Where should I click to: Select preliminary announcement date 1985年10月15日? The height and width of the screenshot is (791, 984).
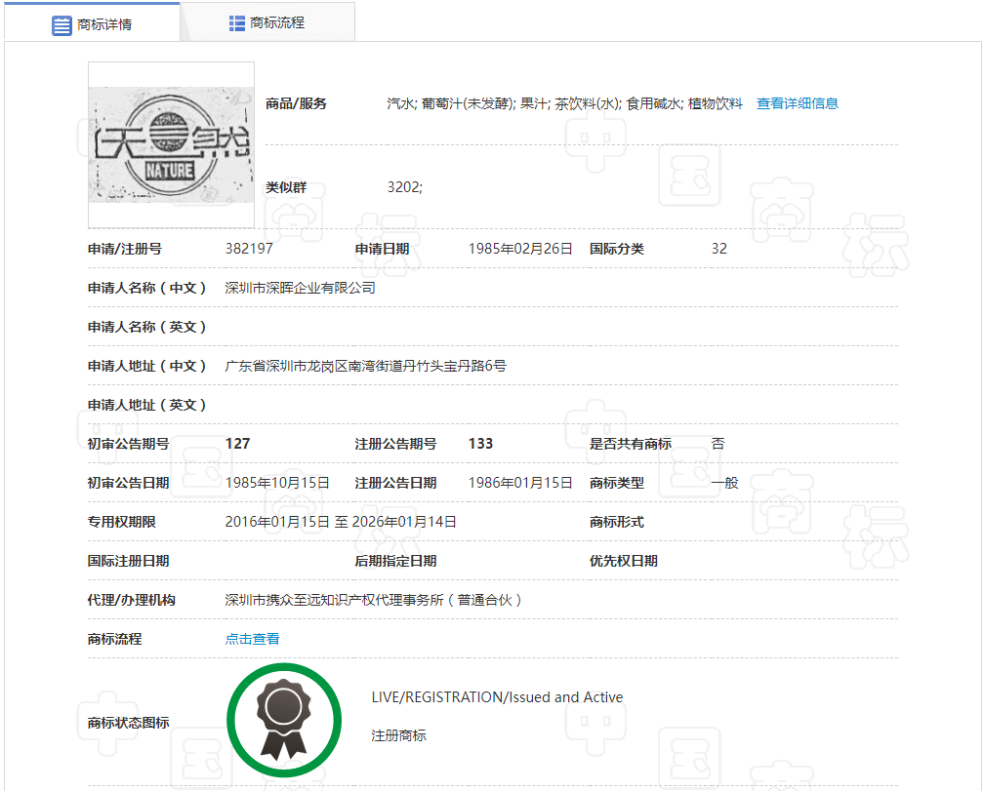pyautogui.click(x=277, y=483)
